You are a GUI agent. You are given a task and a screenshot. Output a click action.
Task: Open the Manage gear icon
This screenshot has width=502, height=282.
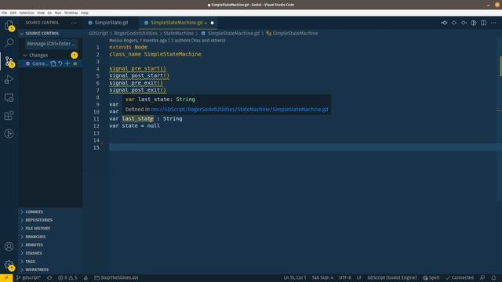tap(9, 265)
